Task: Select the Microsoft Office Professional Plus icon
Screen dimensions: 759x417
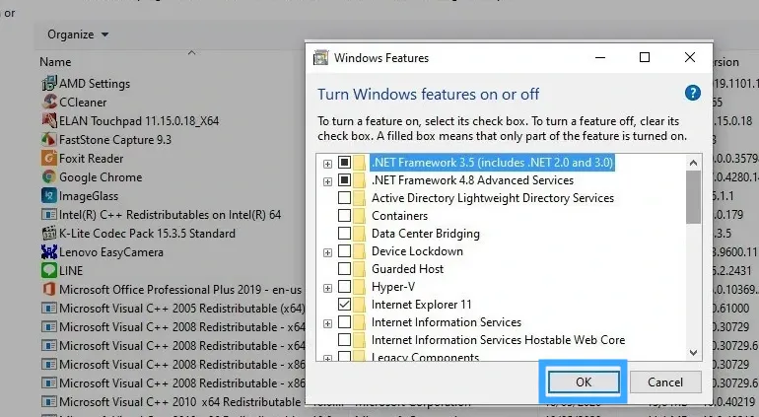Action: point(49,290)
